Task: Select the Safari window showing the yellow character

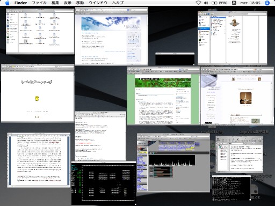Action: point(38,93)
